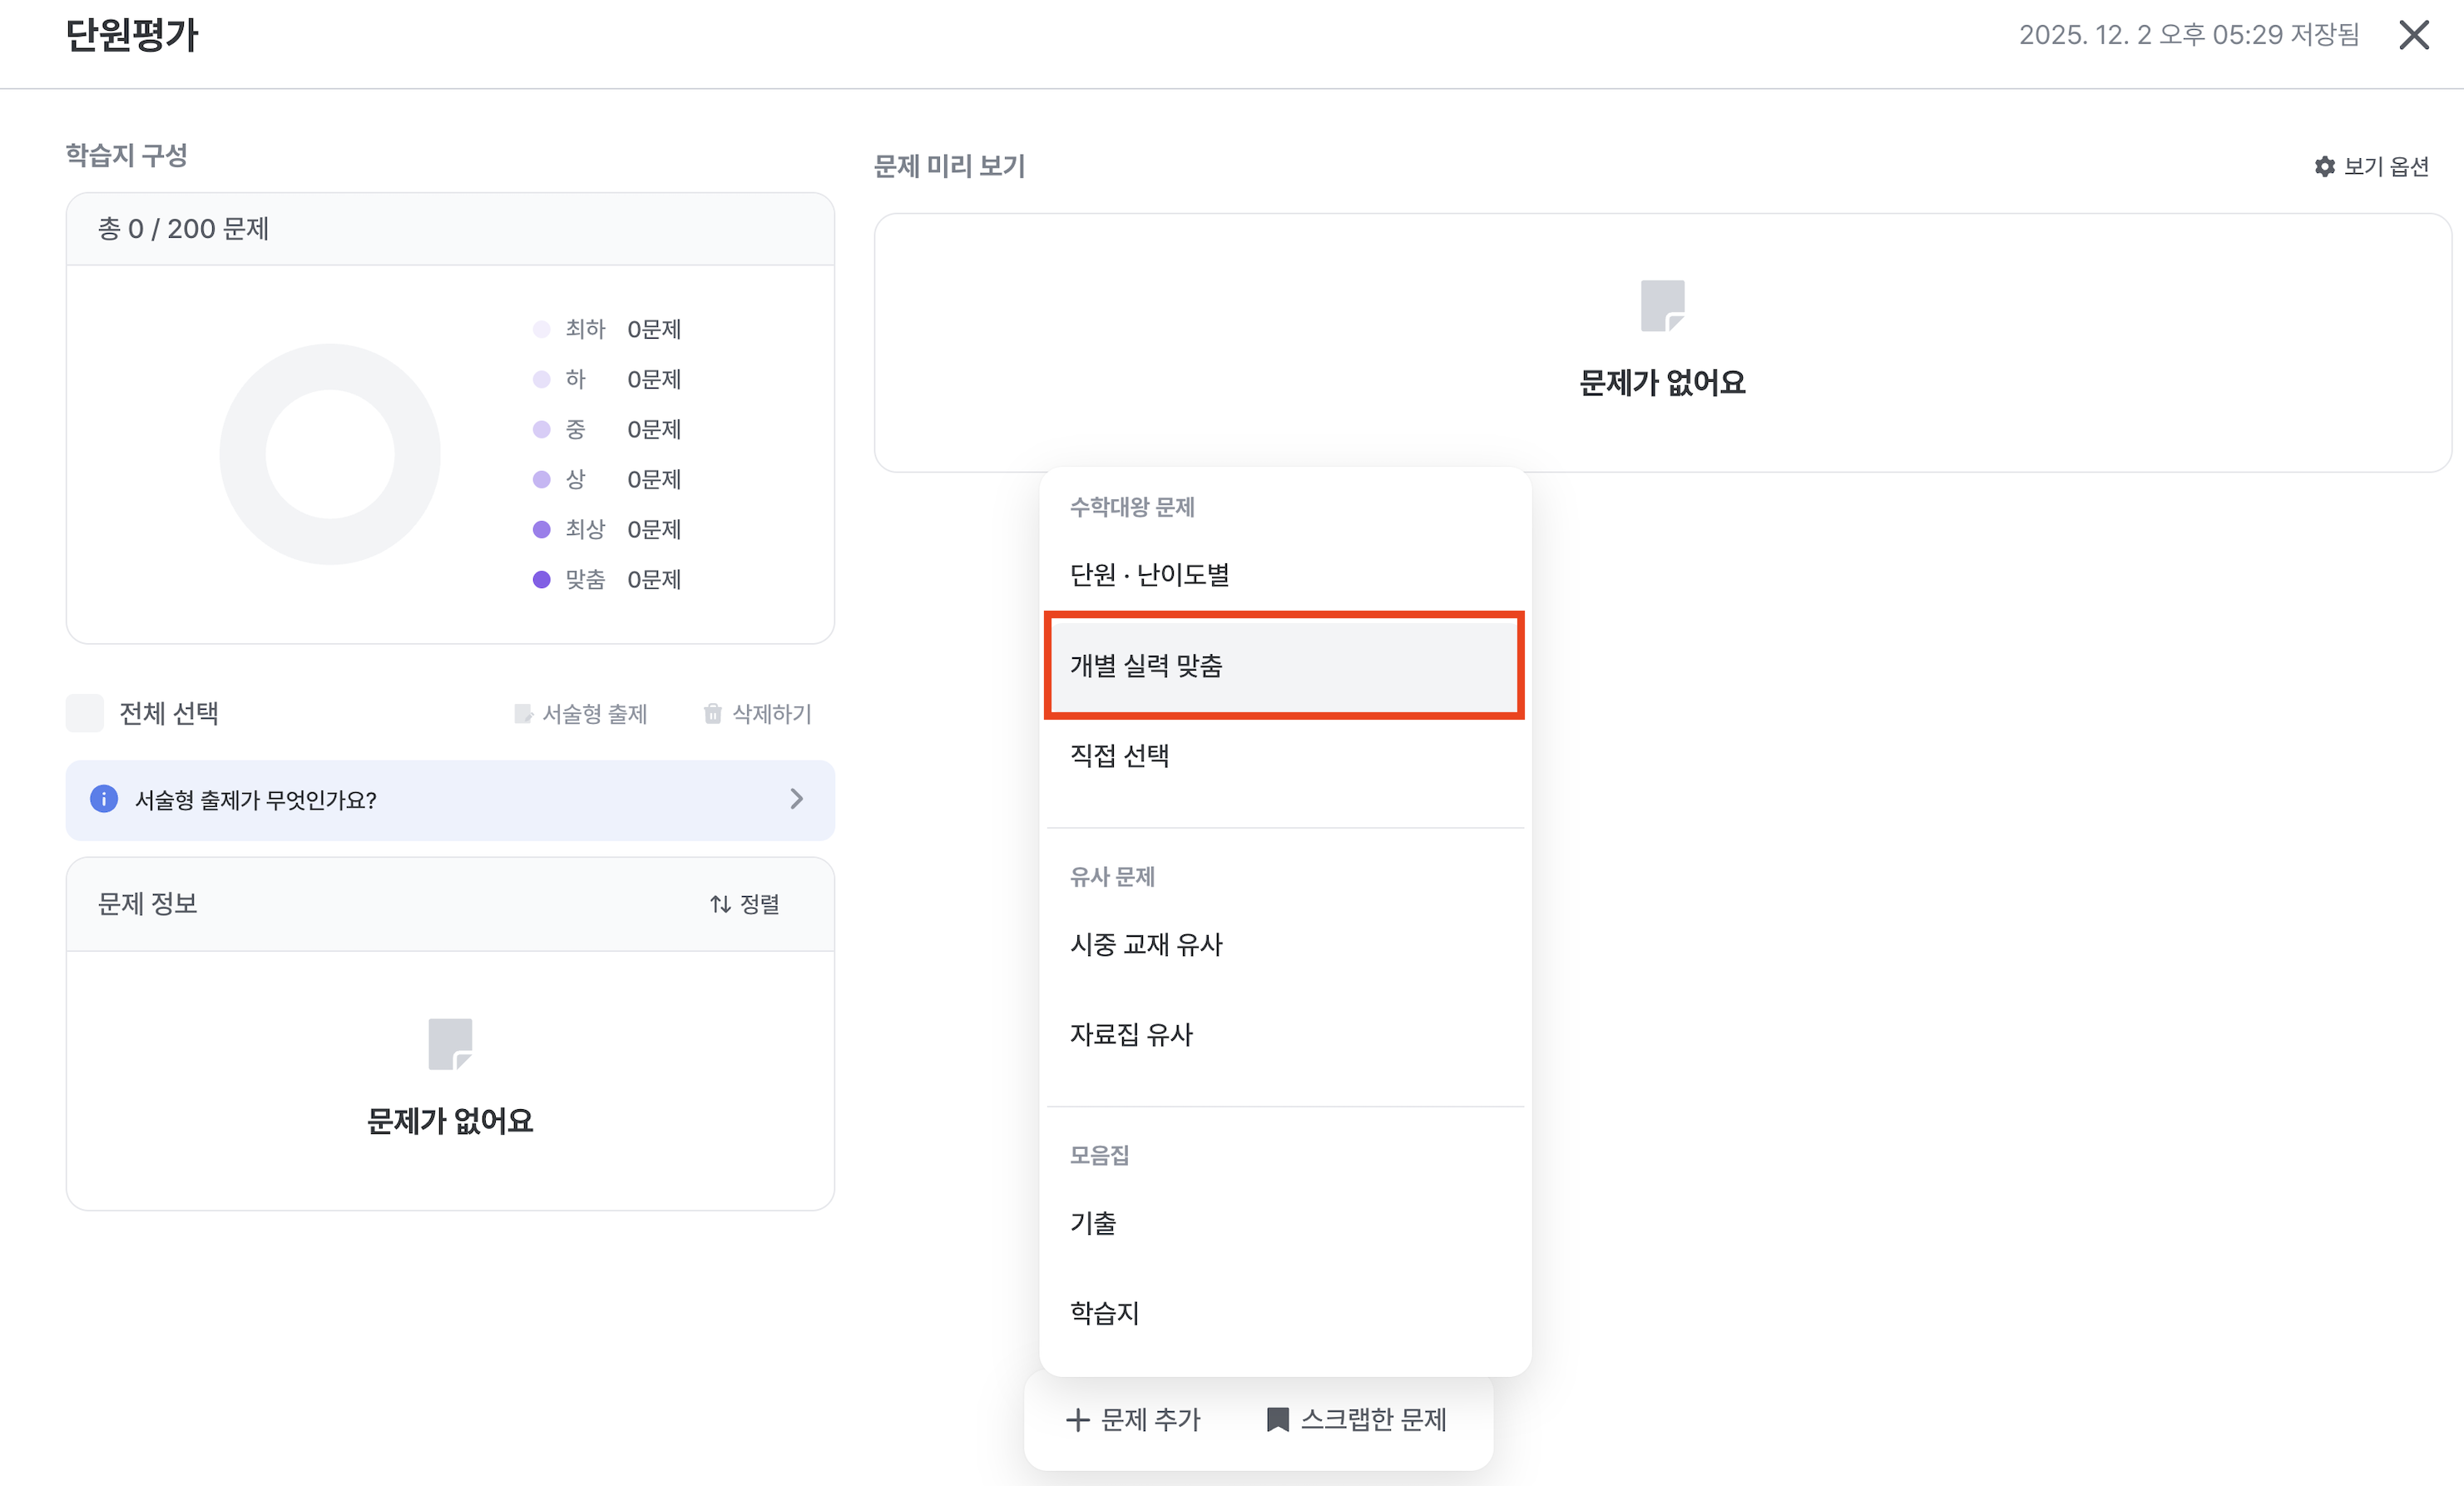This screenshot has height=1486, width=2464.
Task: Click the trash icon for 삭제하기
Action: click(712, 714)
